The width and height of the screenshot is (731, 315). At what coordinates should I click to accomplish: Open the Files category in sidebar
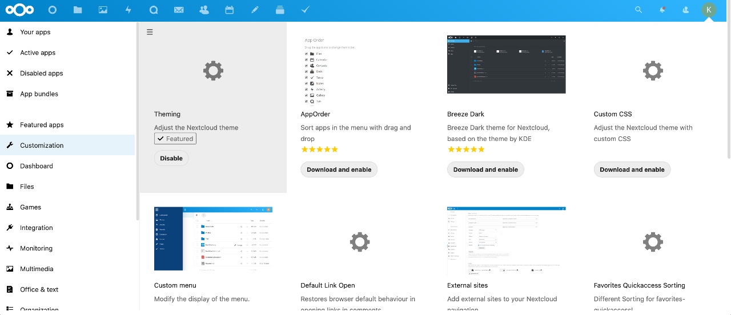click(67, 186)
